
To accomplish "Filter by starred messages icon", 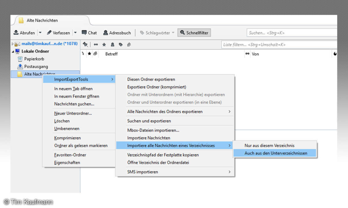I will 104,44.
